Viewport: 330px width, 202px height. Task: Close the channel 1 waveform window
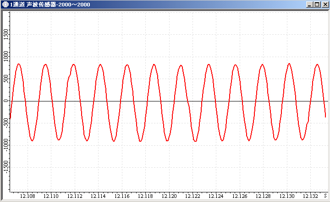[x=324, y=5]
